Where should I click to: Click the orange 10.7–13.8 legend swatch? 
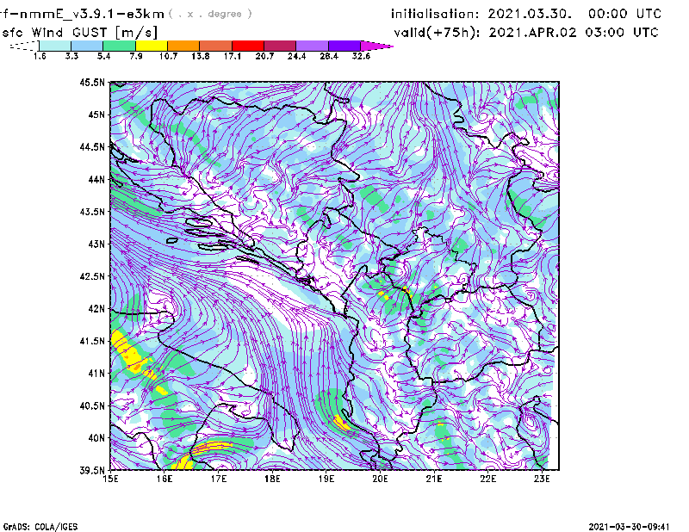pyautogui.click(x=183, y=46)
